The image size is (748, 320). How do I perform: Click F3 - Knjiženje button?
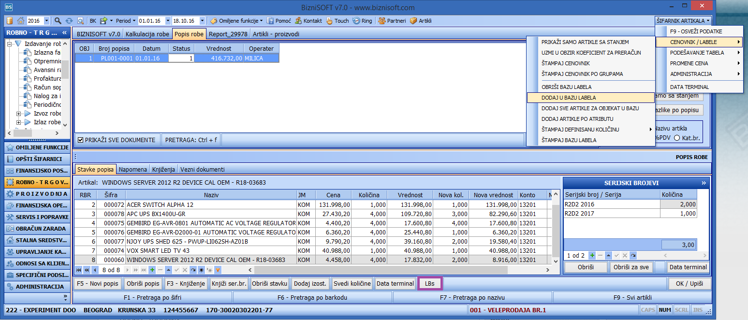(x=186, y=283)
